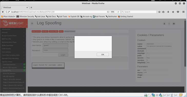187x97 pixels.
Task: Open the Command Injection lesson
Action: (x=13, y=65)
